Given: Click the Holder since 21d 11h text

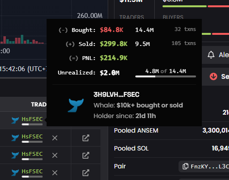Looking at the screenshot, I should coord(125,116).
